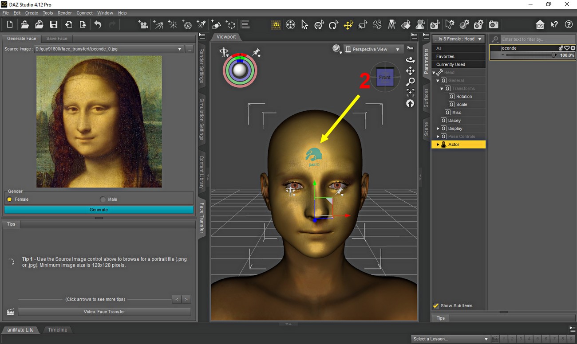The width and height of the screenshot is (577, 344).
Task: Select the Currently Used filter row
Action: pyautogui.click(x=458, y=65)
